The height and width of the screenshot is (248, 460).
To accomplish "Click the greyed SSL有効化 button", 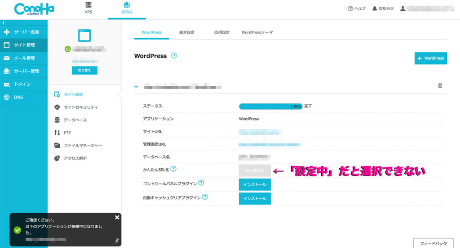I will click(x=255, y=171).
